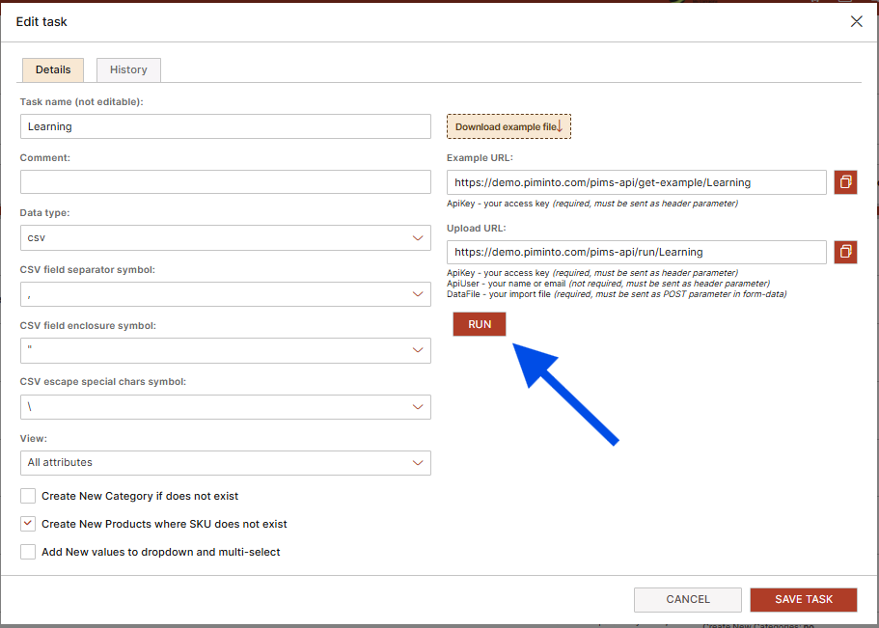Uncheck Create New Products where SKU missing
879x628 pixels.
(28, 524)
